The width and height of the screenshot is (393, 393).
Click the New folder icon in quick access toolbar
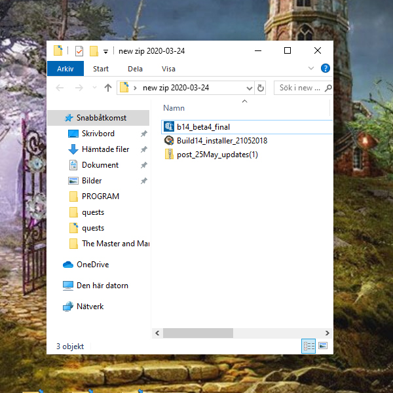94,51
